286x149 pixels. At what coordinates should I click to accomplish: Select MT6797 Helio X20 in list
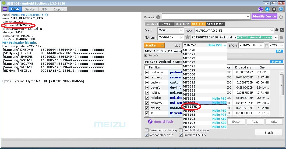tap(205, 123)
